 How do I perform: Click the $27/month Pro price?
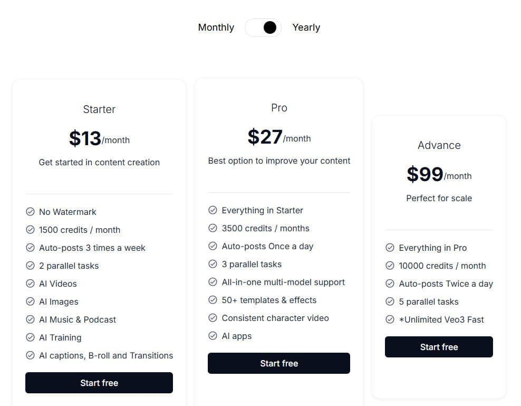point(279,137)
